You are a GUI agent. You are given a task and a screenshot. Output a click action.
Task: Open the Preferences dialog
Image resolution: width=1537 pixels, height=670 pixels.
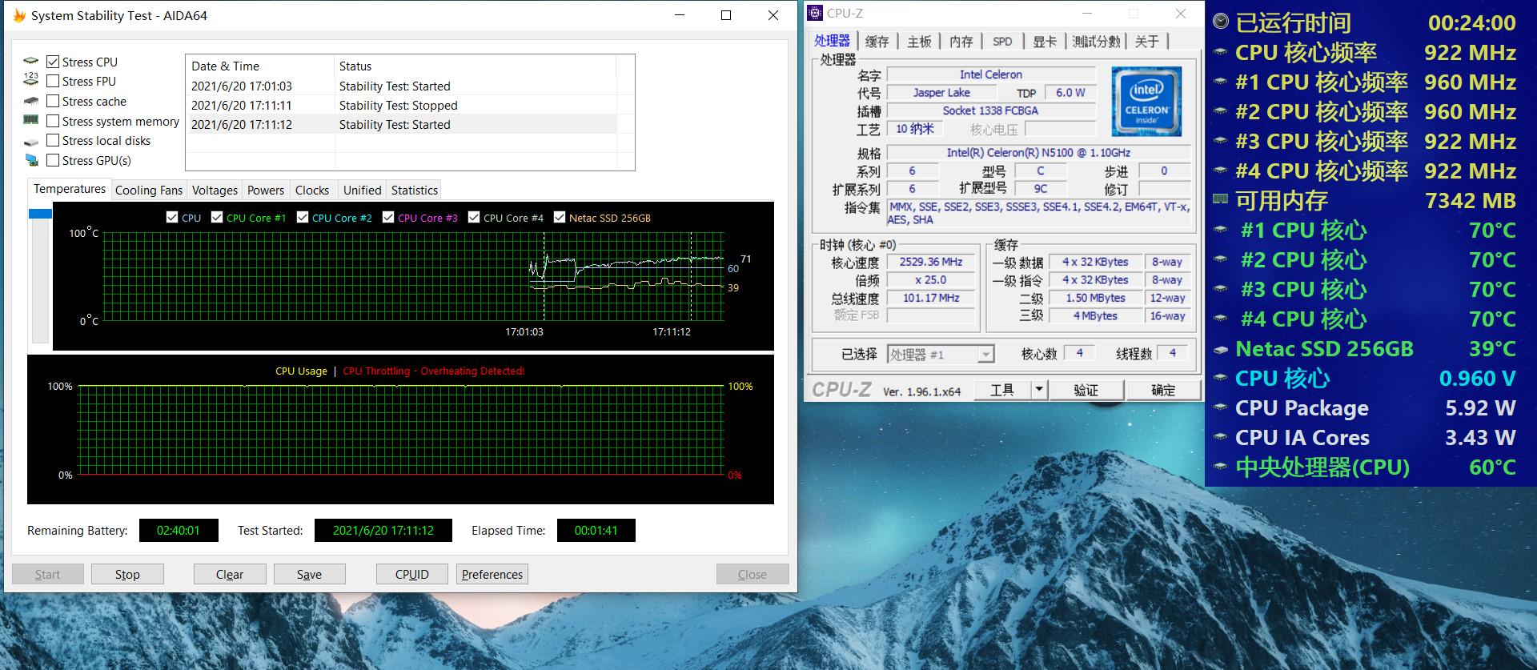tap(492, 574)
